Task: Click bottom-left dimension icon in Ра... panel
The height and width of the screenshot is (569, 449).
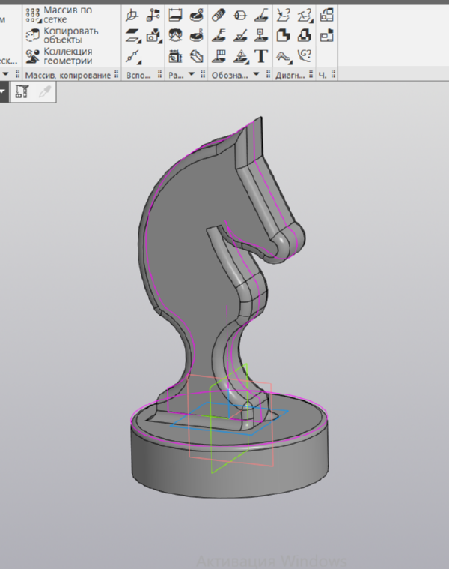Action: point(176,57)
